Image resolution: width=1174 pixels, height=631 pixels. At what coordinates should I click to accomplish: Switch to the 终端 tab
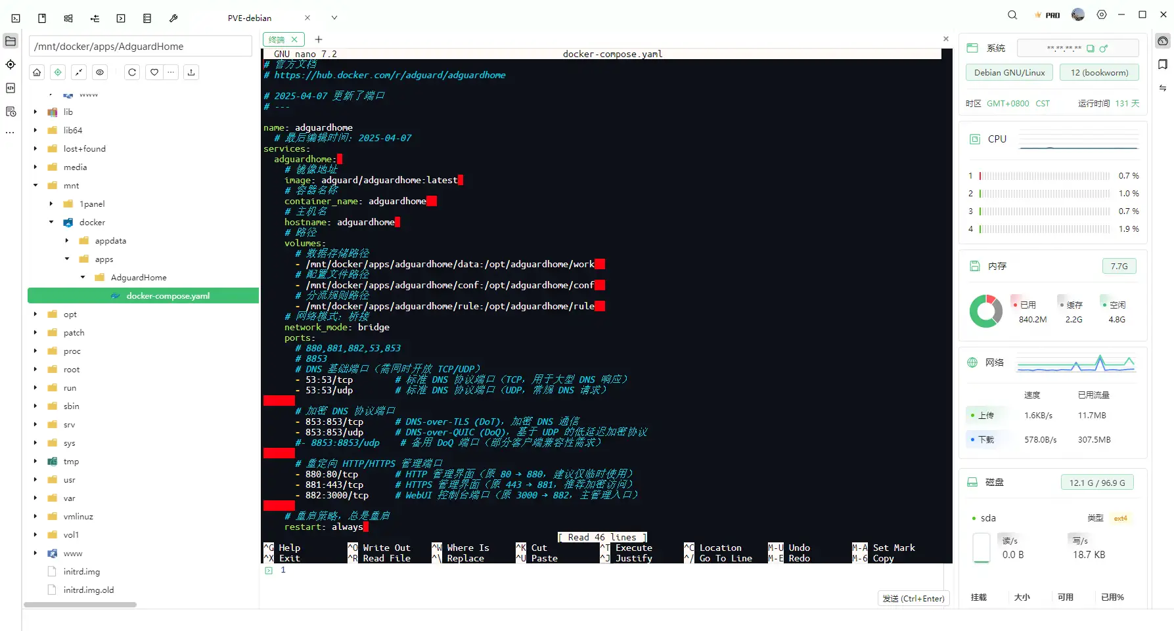click(279, 39)
